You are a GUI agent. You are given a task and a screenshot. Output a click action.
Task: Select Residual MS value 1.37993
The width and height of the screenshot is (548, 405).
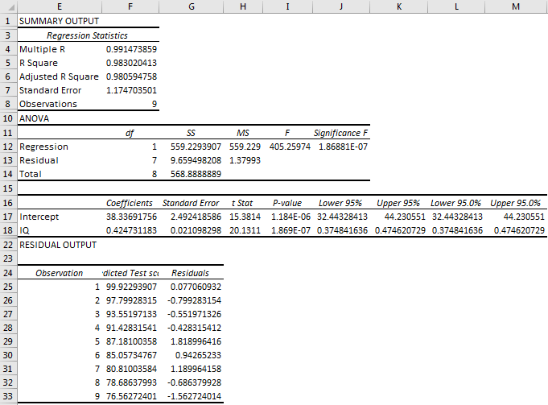pyautogui.click(x=245, y=160)
